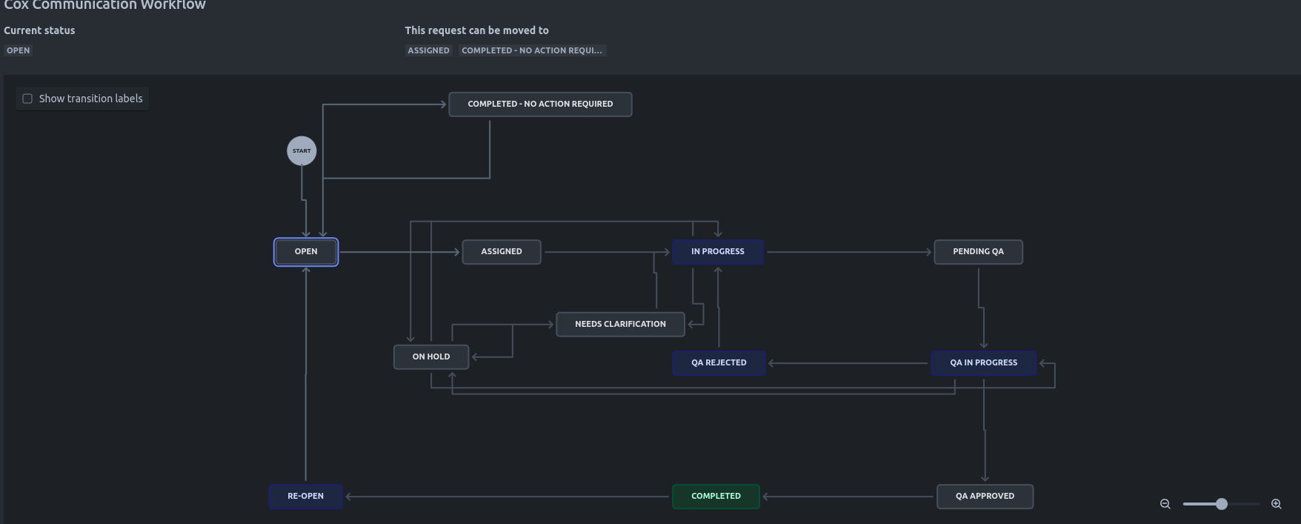
Task: Select the truncated COMPLETED - NO ACTION REQUI... lozenge
Action: click(532, 50)
